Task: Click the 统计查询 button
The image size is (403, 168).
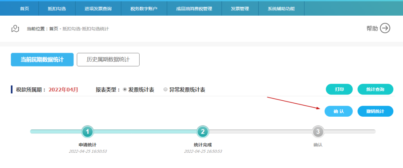Action: (375, 89)
